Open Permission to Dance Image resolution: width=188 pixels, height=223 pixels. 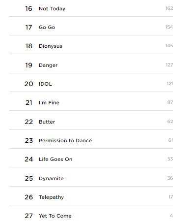coord(65,141)
